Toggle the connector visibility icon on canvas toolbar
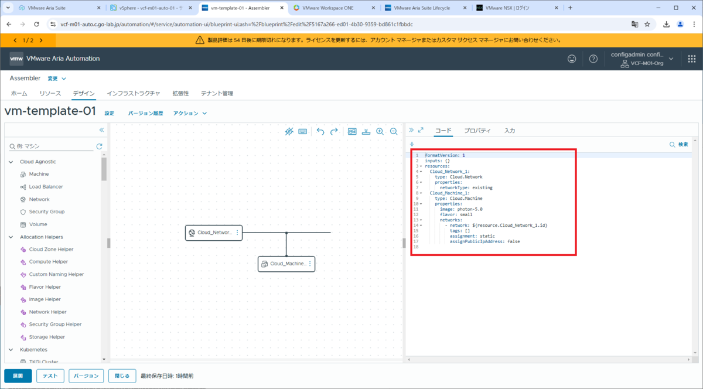This screenshot has width=703, height=389. (289, 132)
